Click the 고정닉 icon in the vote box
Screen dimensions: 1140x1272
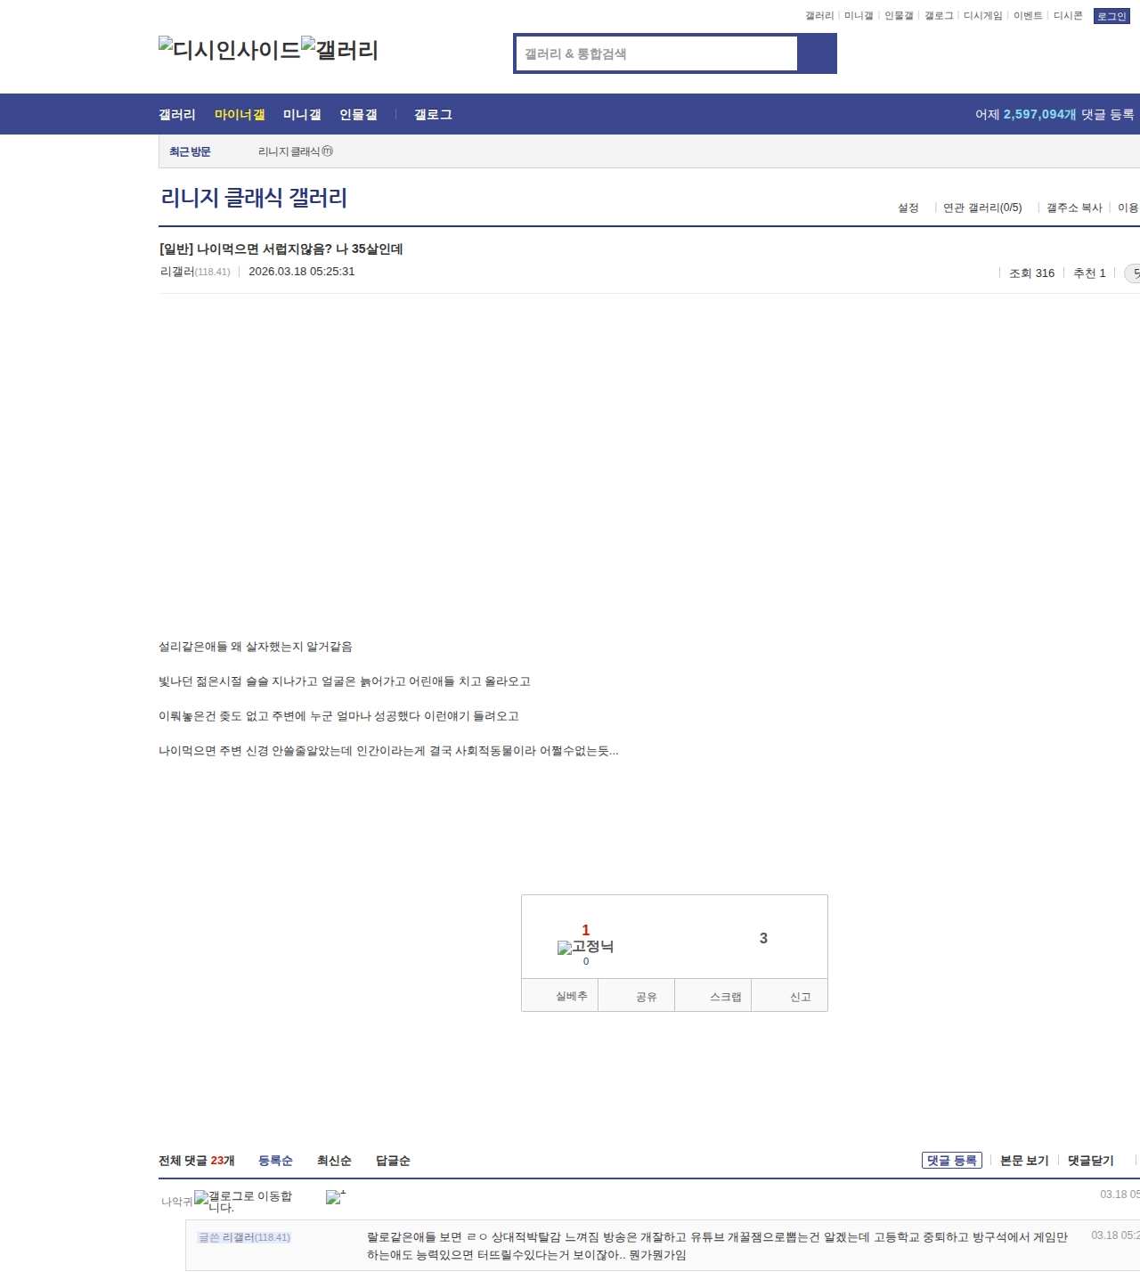(585, 947)
